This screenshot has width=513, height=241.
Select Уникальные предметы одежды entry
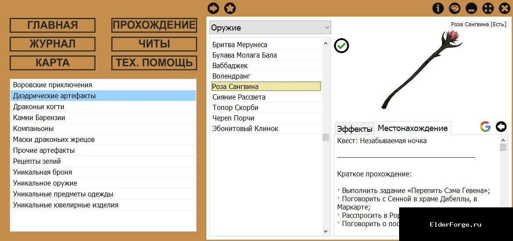pos(103,194)
